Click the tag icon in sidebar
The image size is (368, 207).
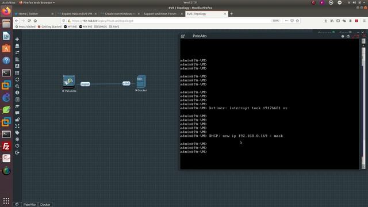17,133
